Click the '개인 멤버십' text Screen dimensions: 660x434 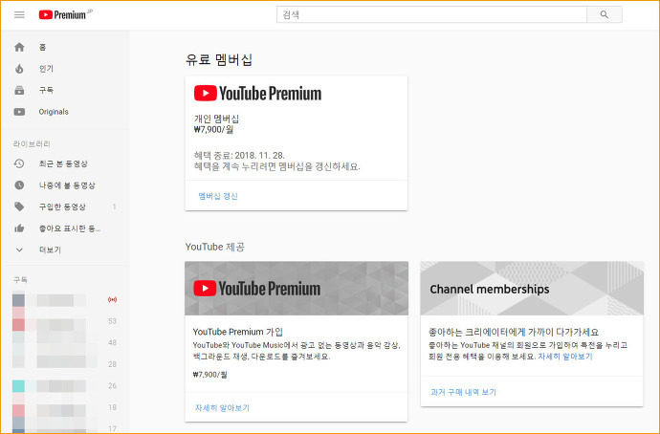tap(216, 119)
